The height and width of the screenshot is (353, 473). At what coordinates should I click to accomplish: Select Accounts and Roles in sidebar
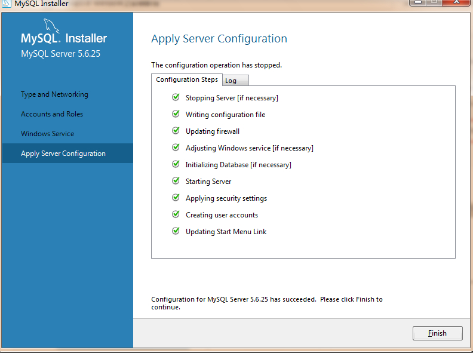click(x=52, y=114)
